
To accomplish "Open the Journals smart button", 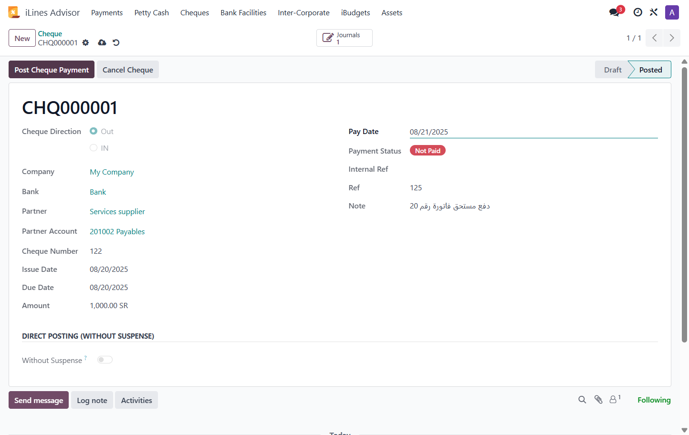I will [344, 38].
